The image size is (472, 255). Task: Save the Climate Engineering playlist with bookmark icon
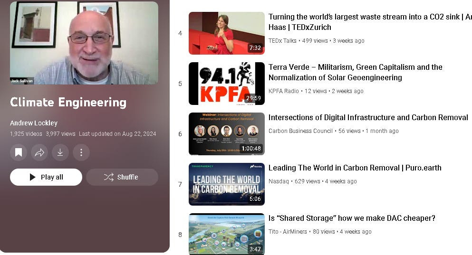[x=19, y=152]
